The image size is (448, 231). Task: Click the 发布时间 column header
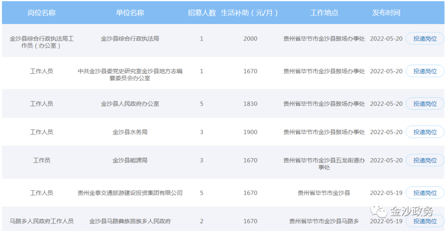(386, 13)
